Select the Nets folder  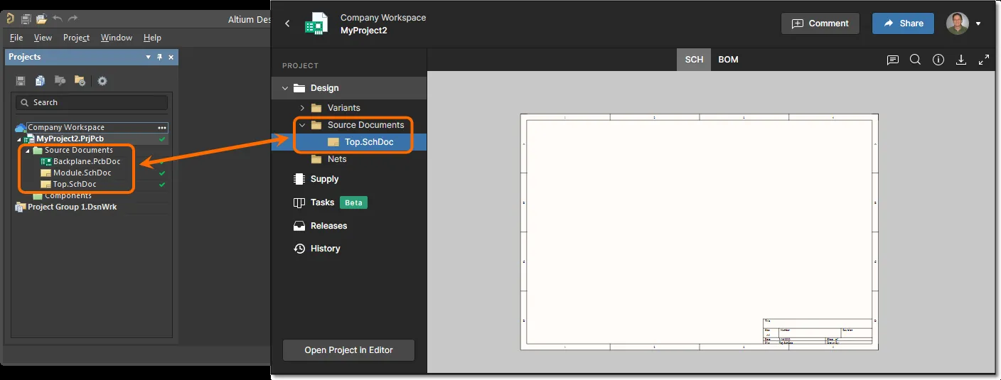click(337, 159)
